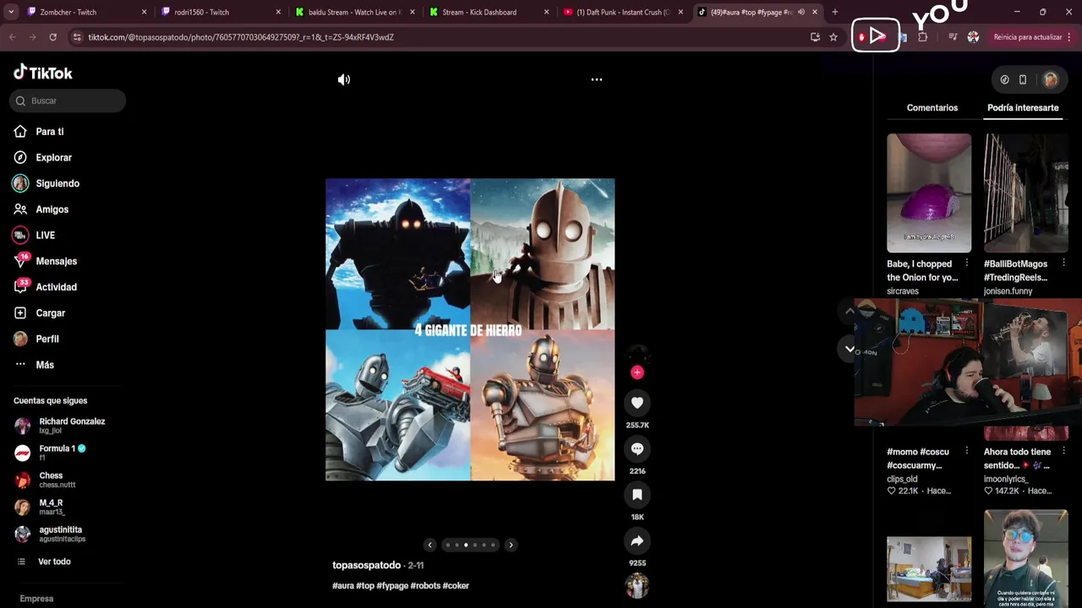Open topasospatodo profile name
1082x608 pixels.
point(366,565)
